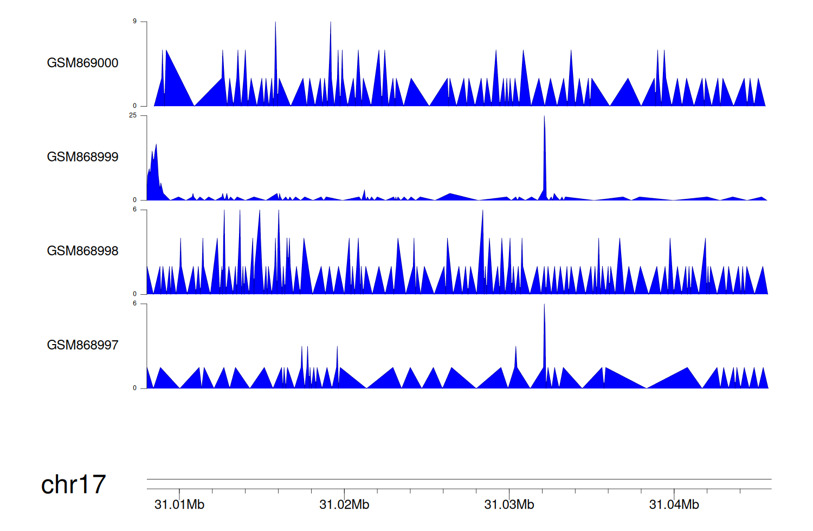Select the GSM868999 track label
813x531 pixels.
82,157
